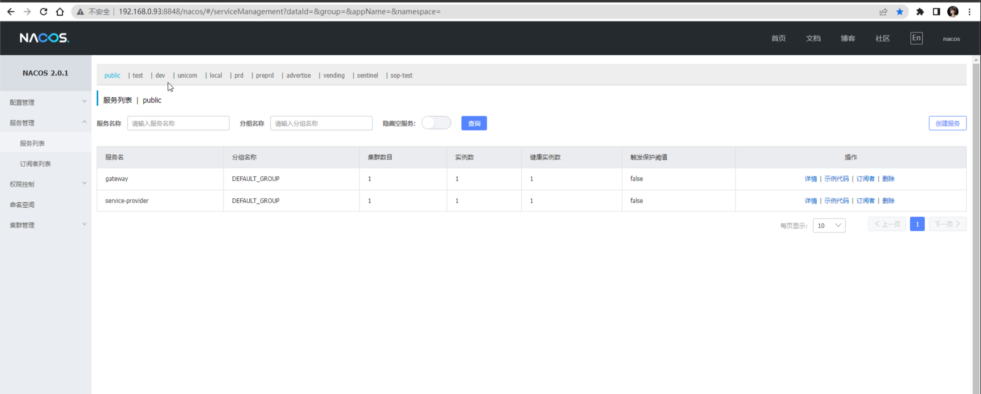Viewport: 981px width, 394px height.
Task: Switch to the sentinel namespace tab
Action: [x=367, y=75]
